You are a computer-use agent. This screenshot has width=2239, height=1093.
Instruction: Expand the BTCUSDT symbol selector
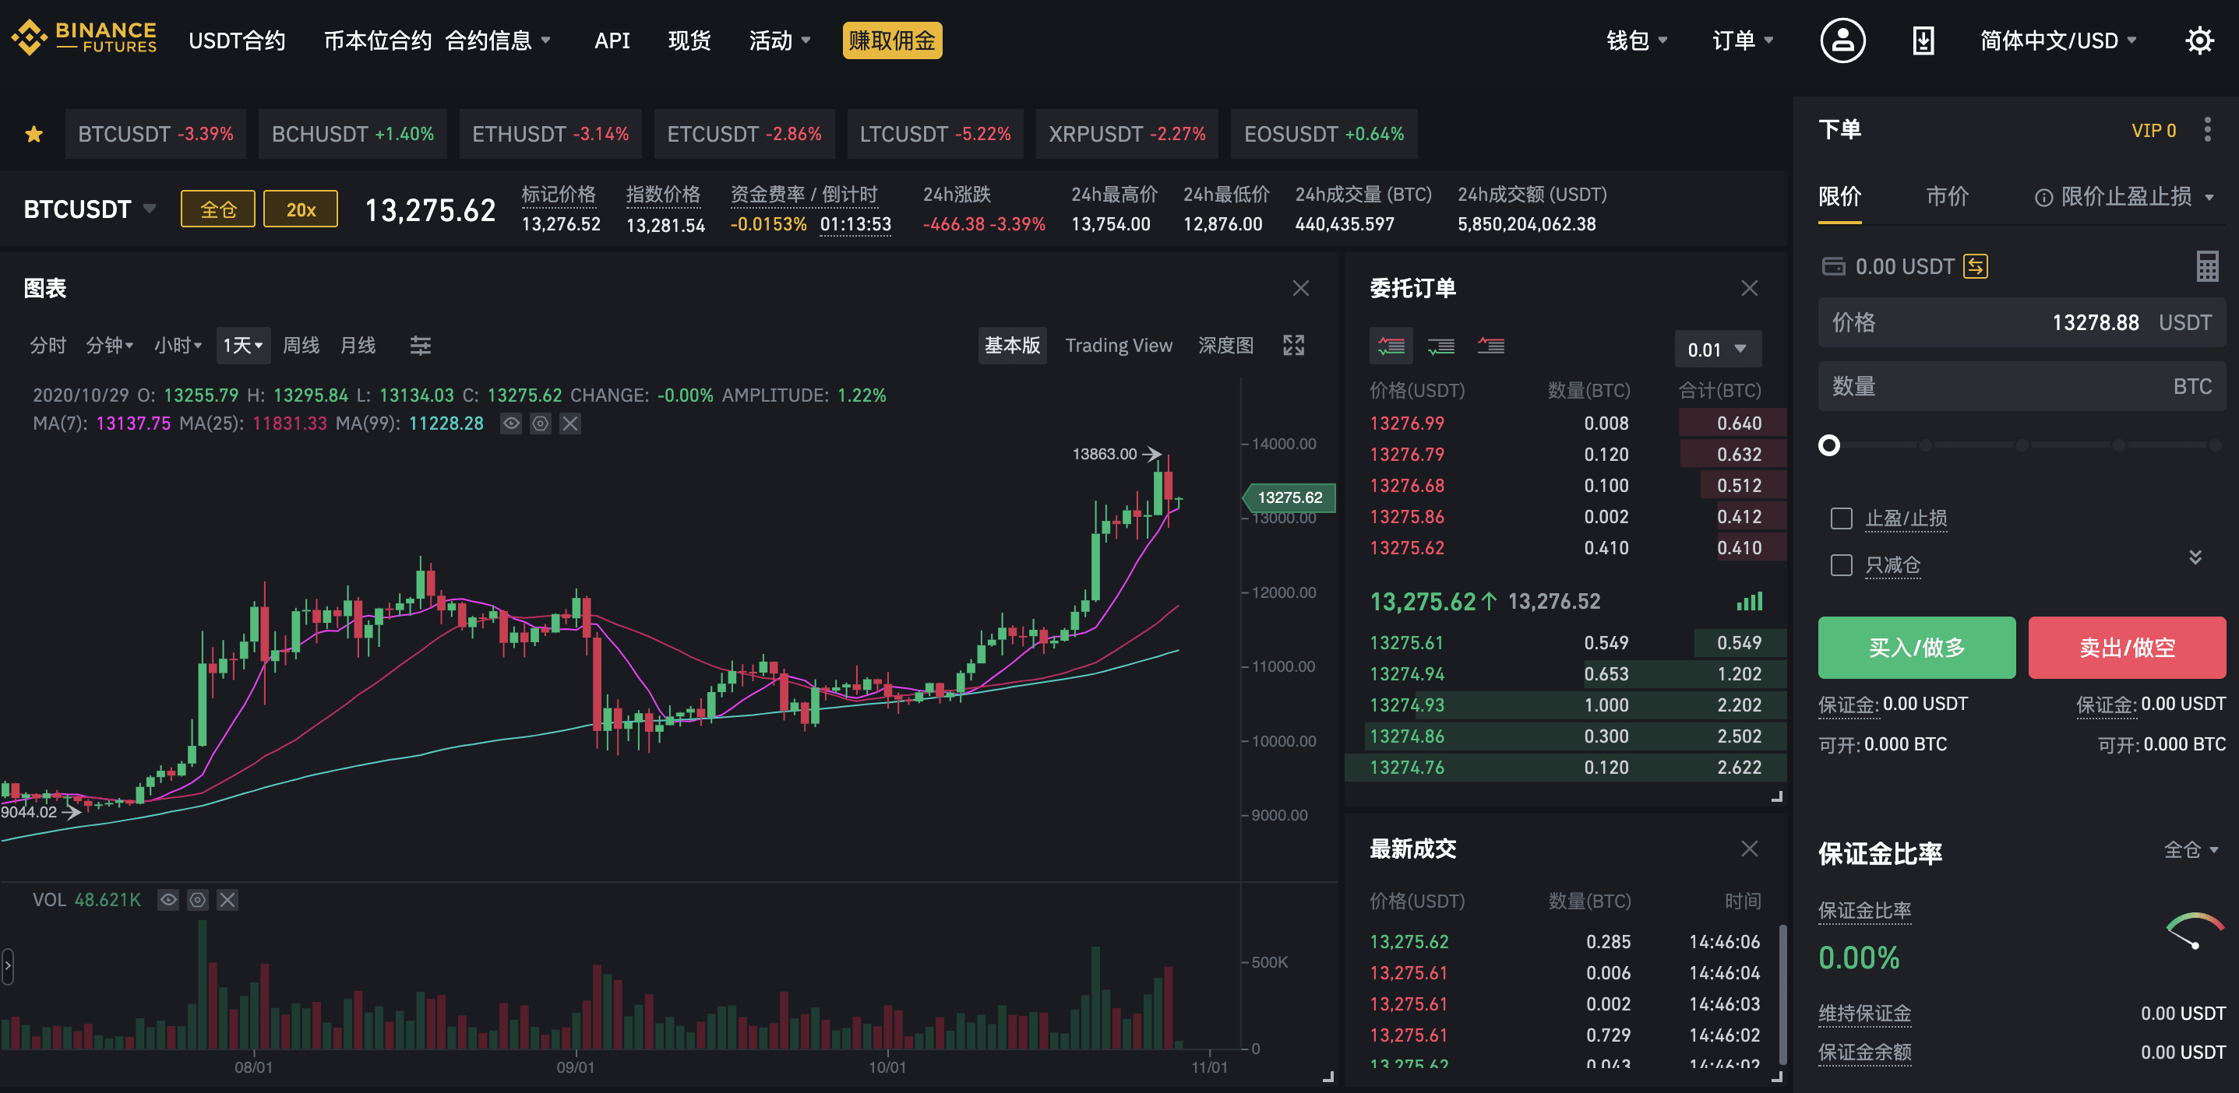[90, 209]
